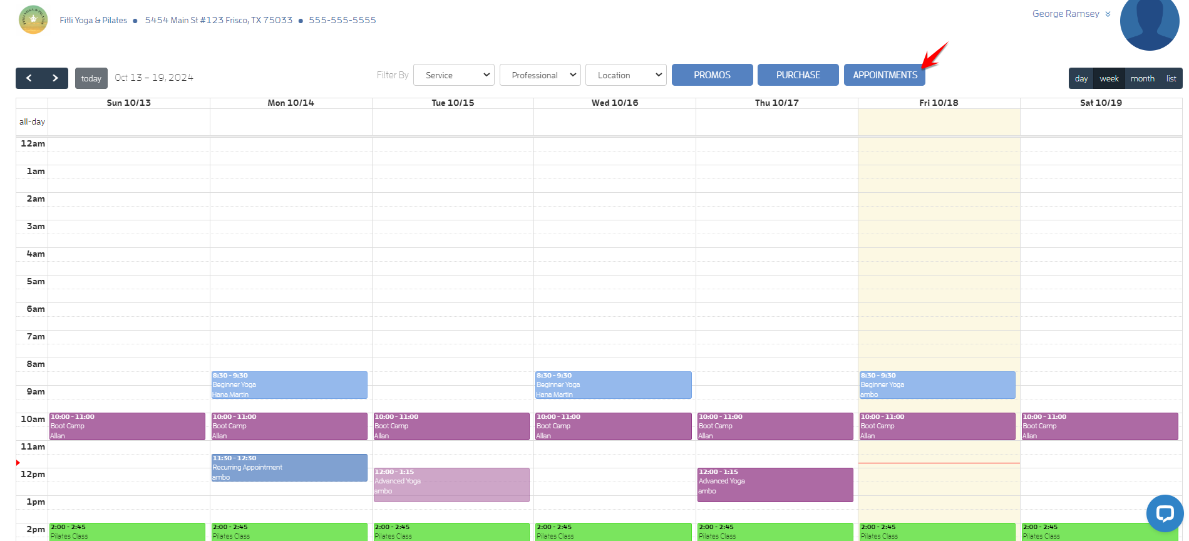Open Wednesday 2:00 Pilates Class event
1189x541 pixels.
614,532
